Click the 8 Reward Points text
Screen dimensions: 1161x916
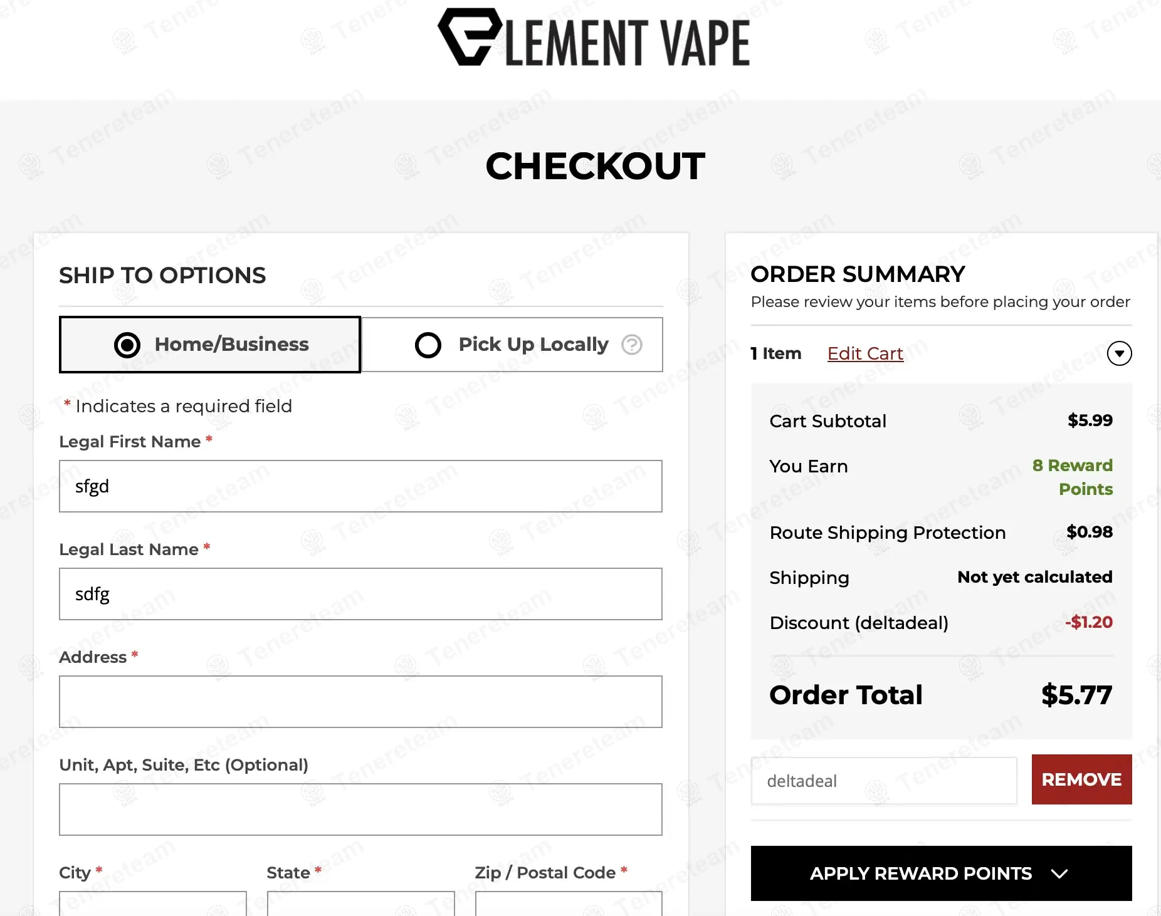click(x=1073, y=477)
